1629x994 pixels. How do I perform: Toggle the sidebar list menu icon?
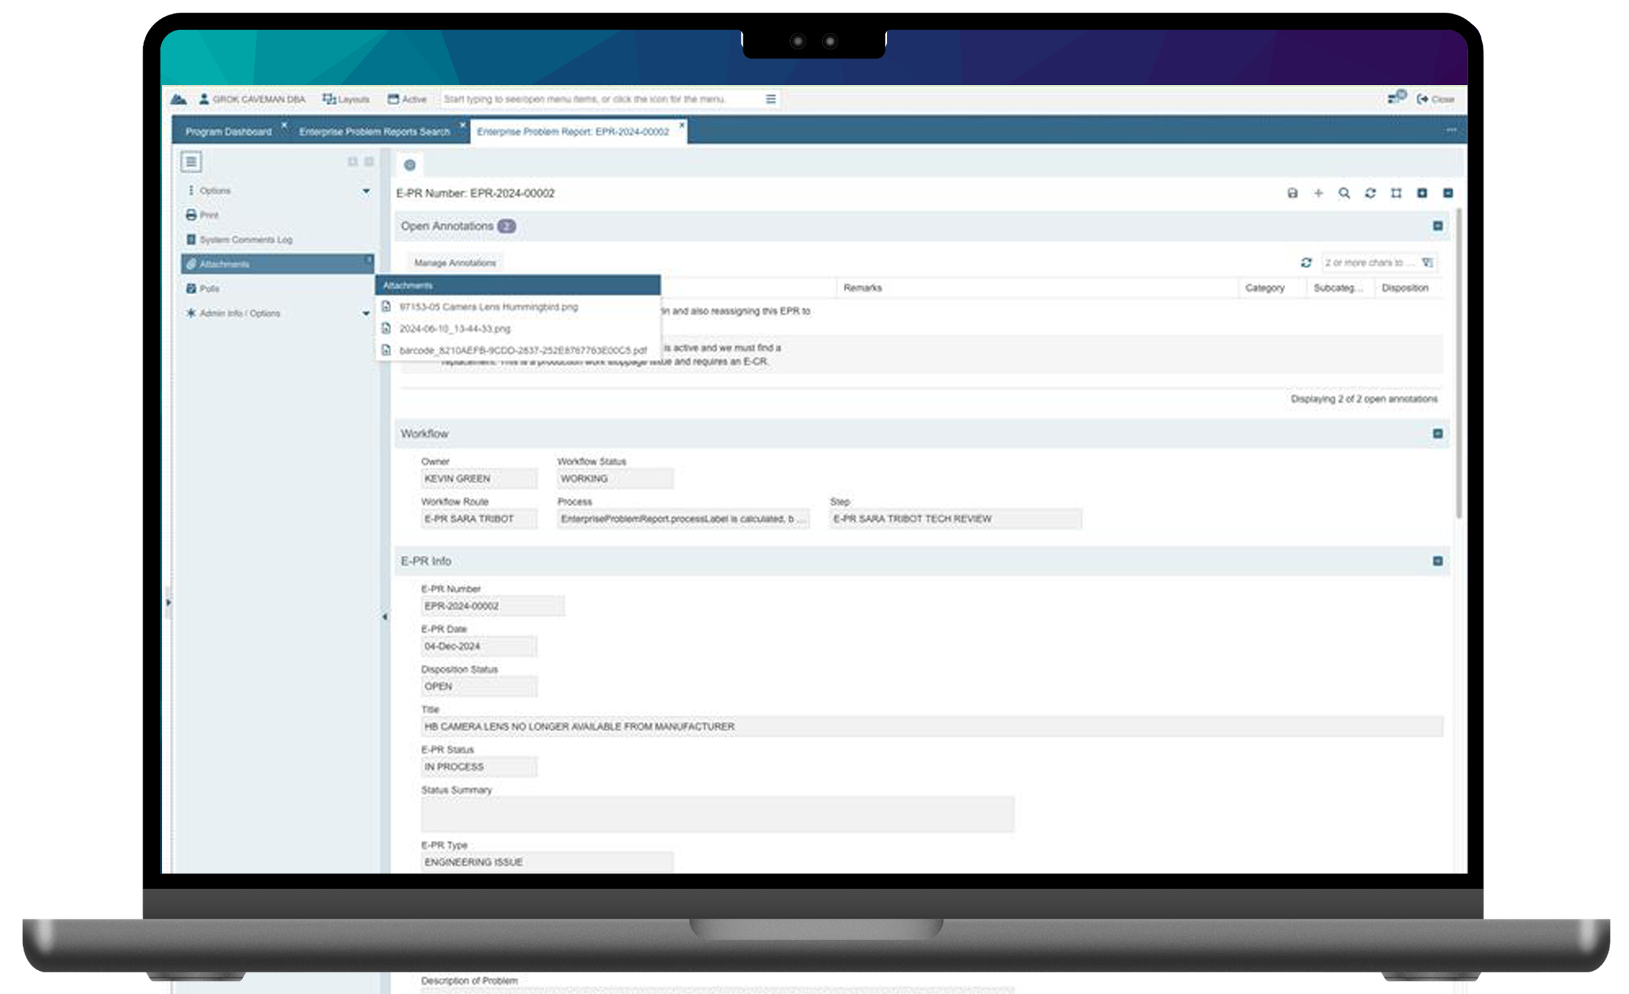191,162
